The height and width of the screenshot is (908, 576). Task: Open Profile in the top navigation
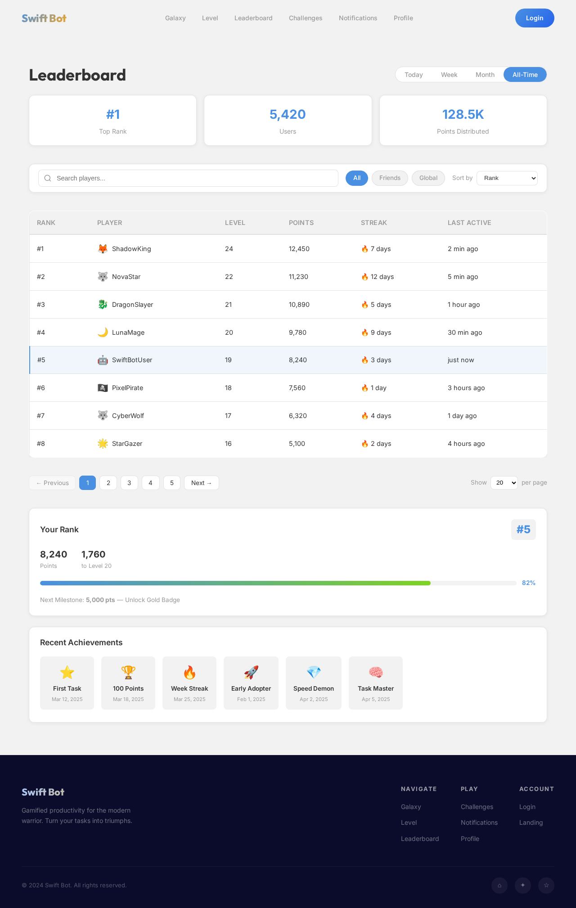coord(403,18)
